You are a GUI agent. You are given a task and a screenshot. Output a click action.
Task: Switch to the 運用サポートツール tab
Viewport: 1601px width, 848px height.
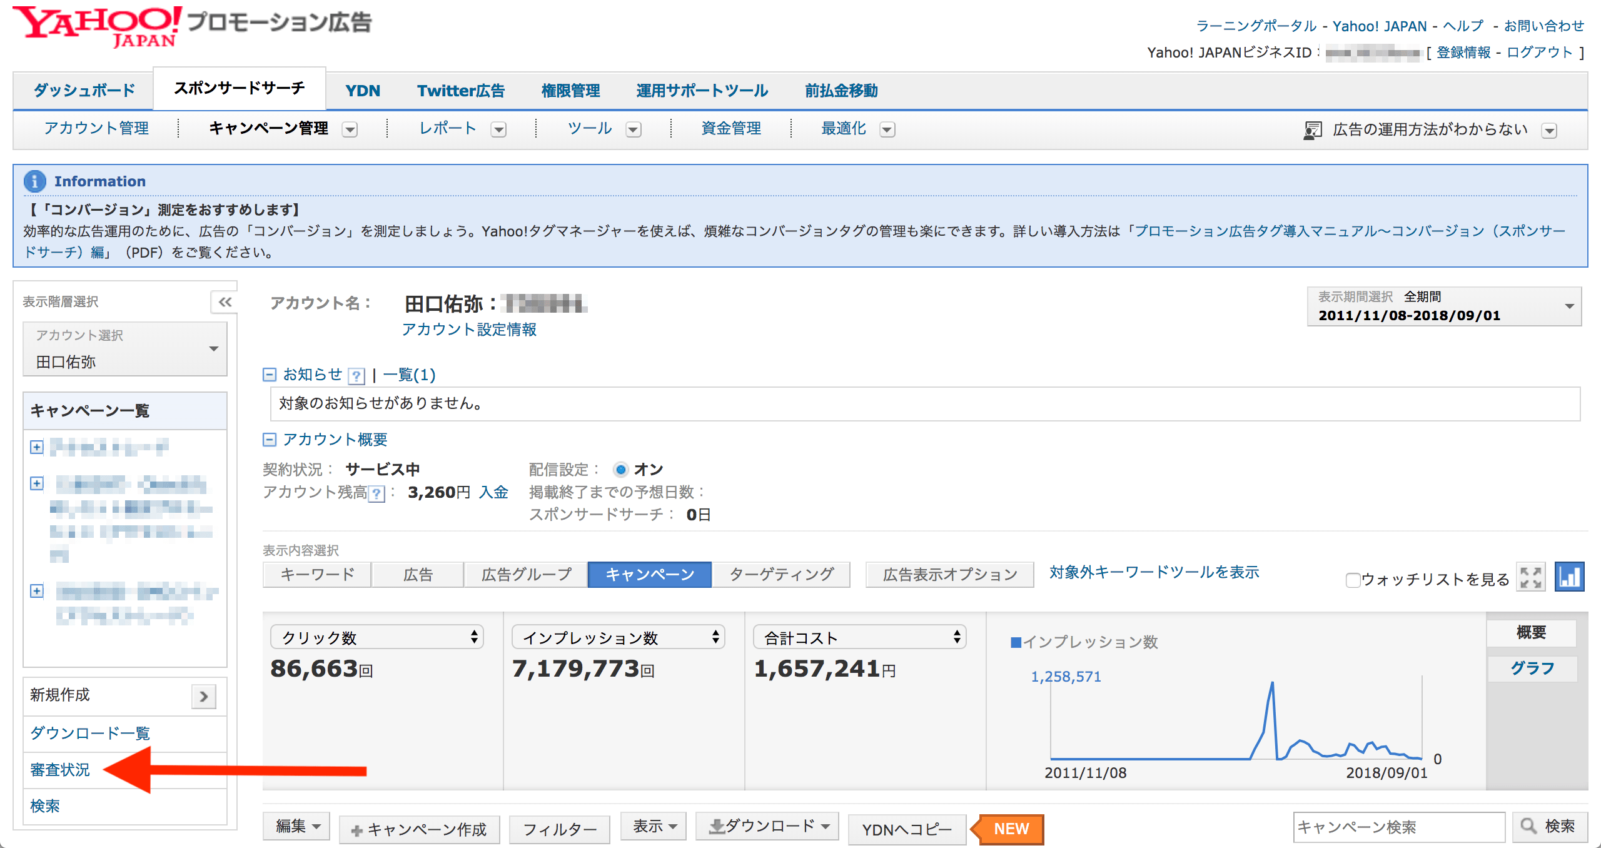click(x=702, y=91)
